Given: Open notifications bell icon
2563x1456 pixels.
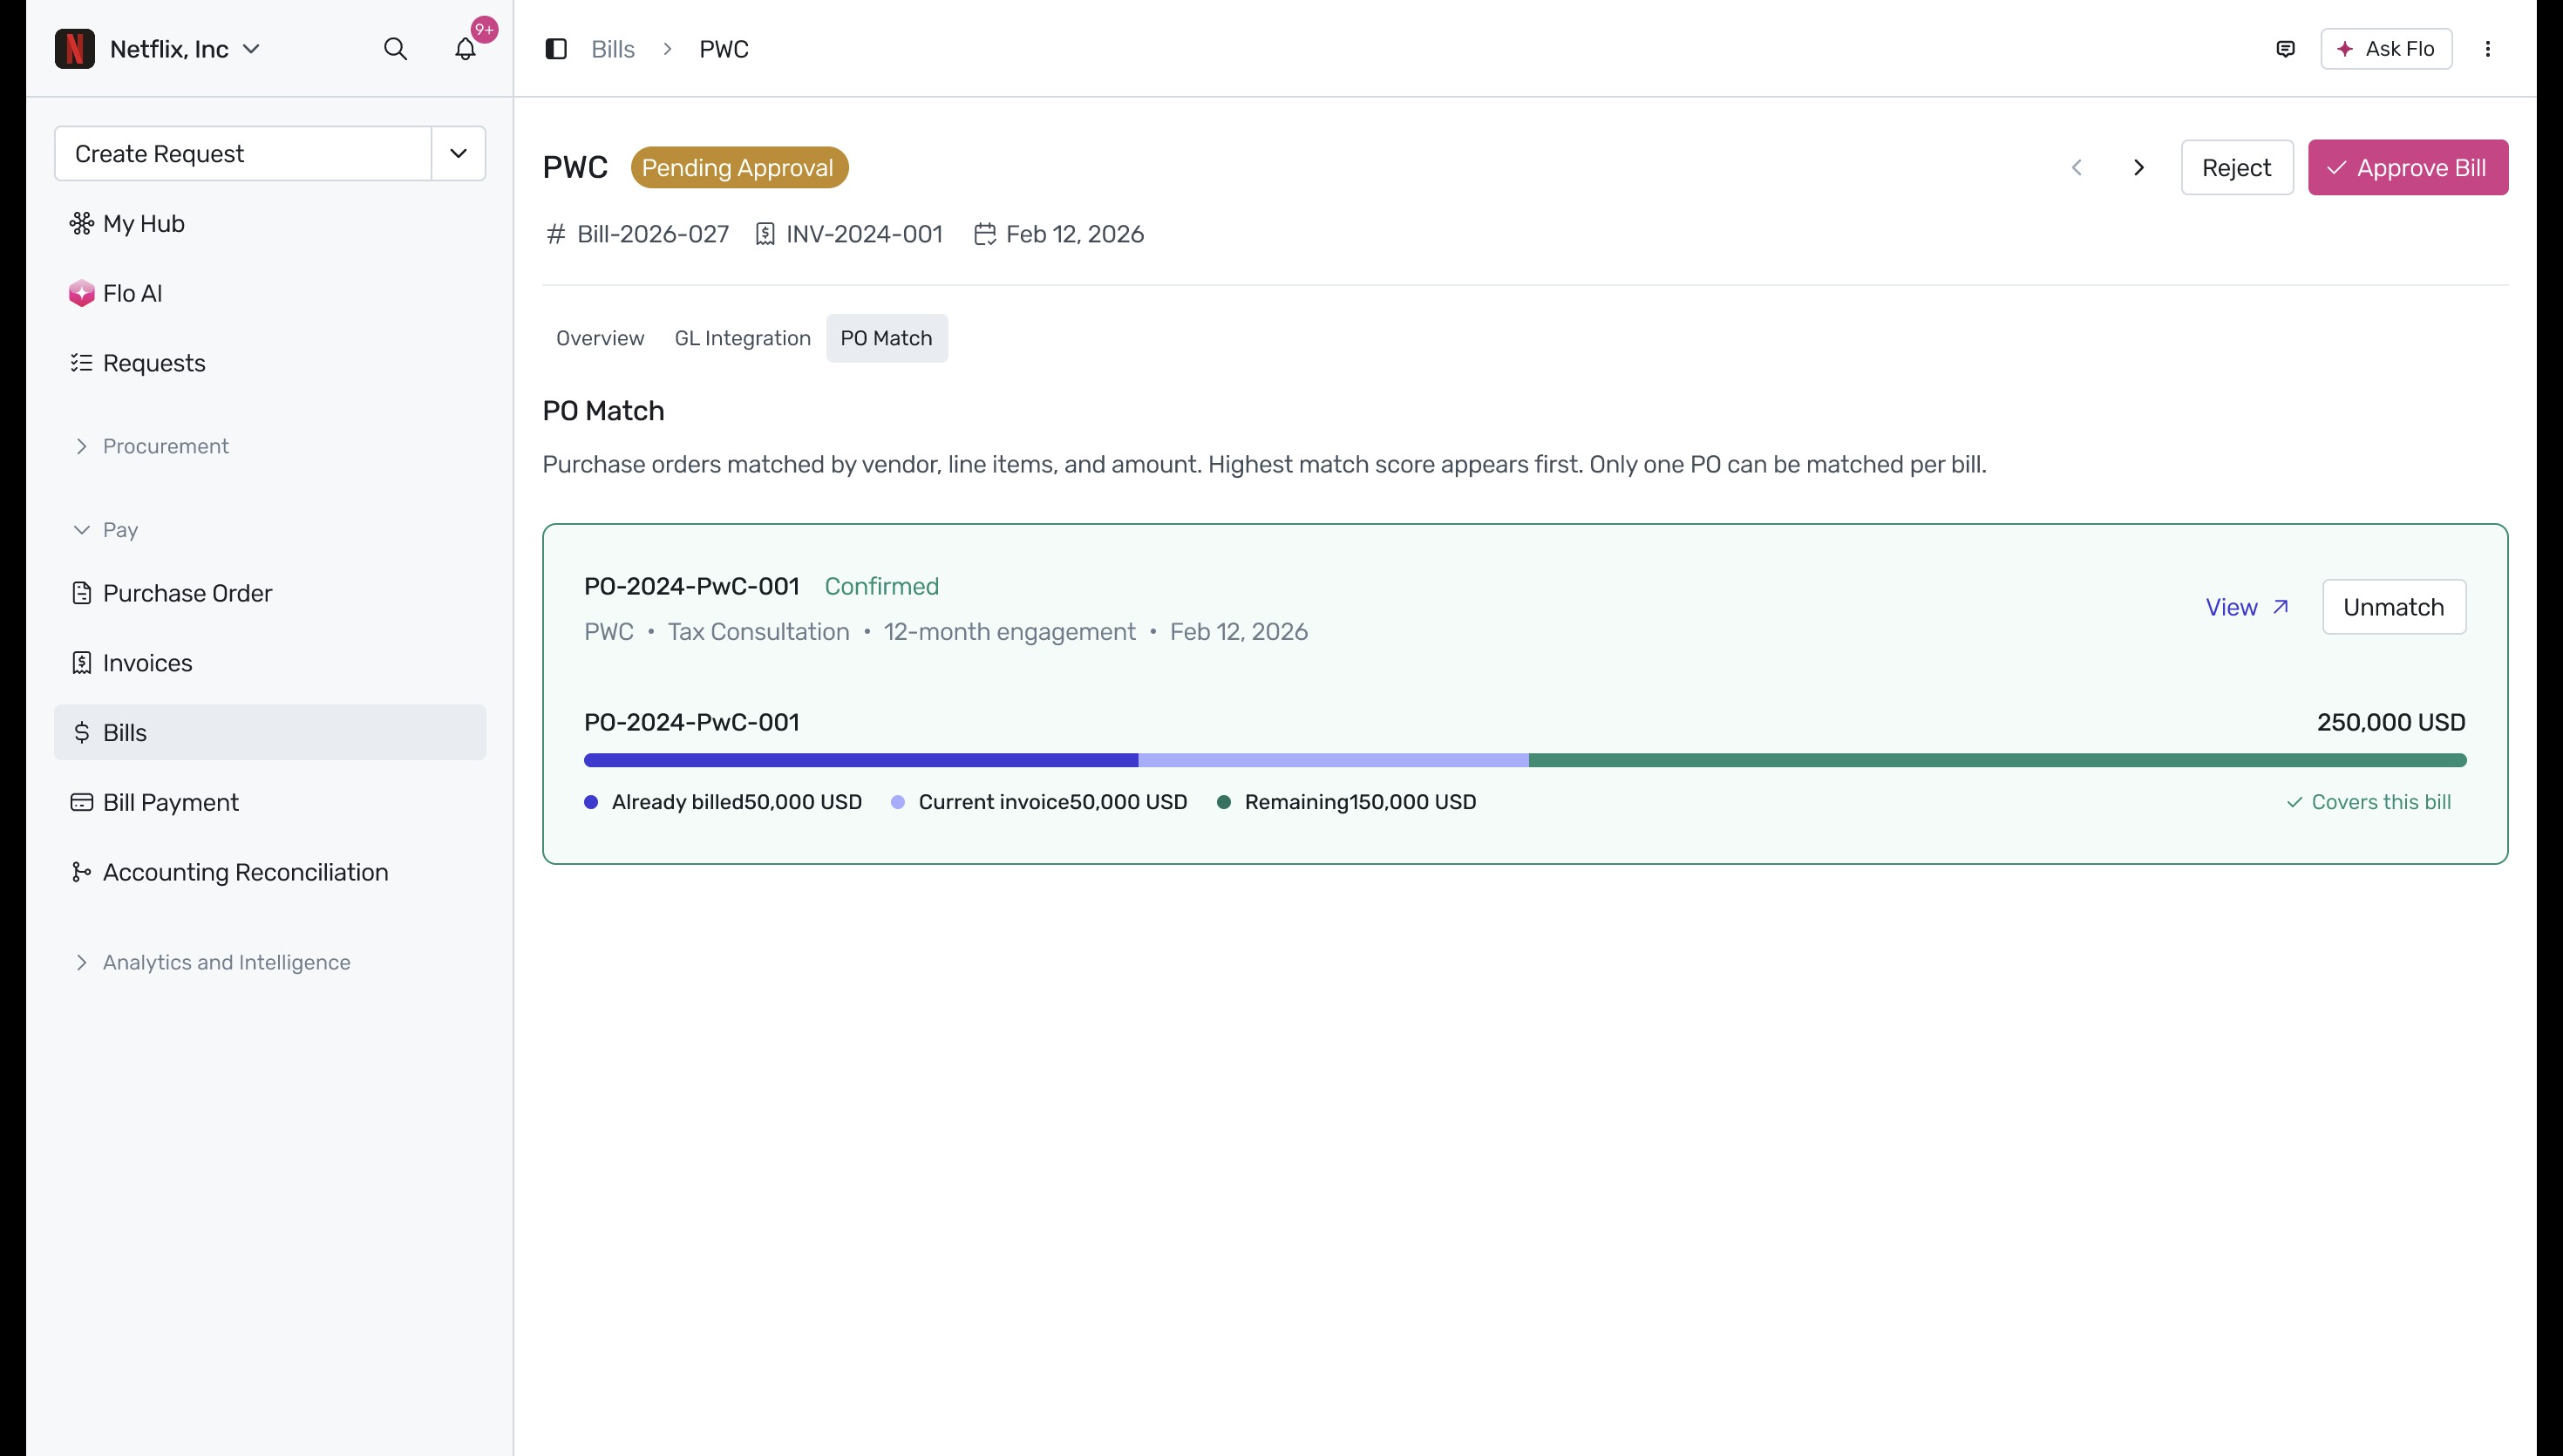Looking at the screenshot, I should (465, 49).
